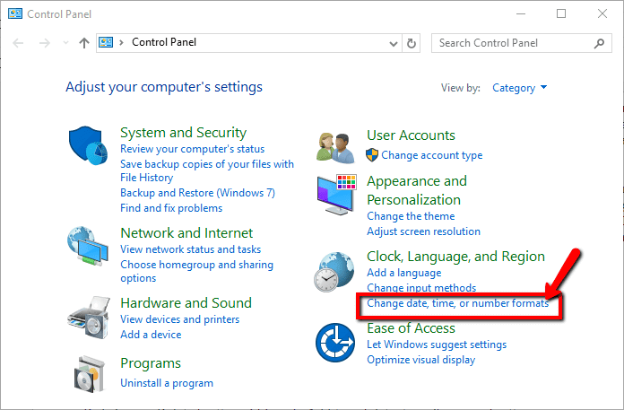Screen dimensions: 624x410
Task: Focus the Search Control Panel field
Action: point(521,43)
